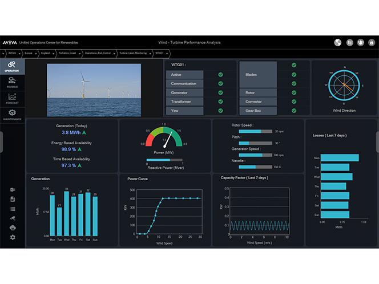The height and width of the screenshot is (284, 379).
Task: Click the Mon bar in Losses chart
Action: [340, 158]
